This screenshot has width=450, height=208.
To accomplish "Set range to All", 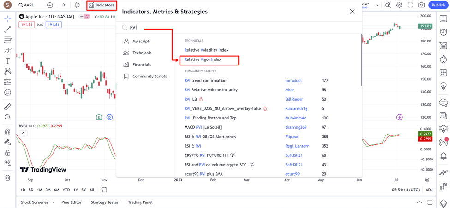I will click(x=92, y=190).
